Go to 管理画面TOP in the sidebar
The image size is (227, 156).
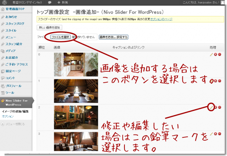tap(14, 10)
